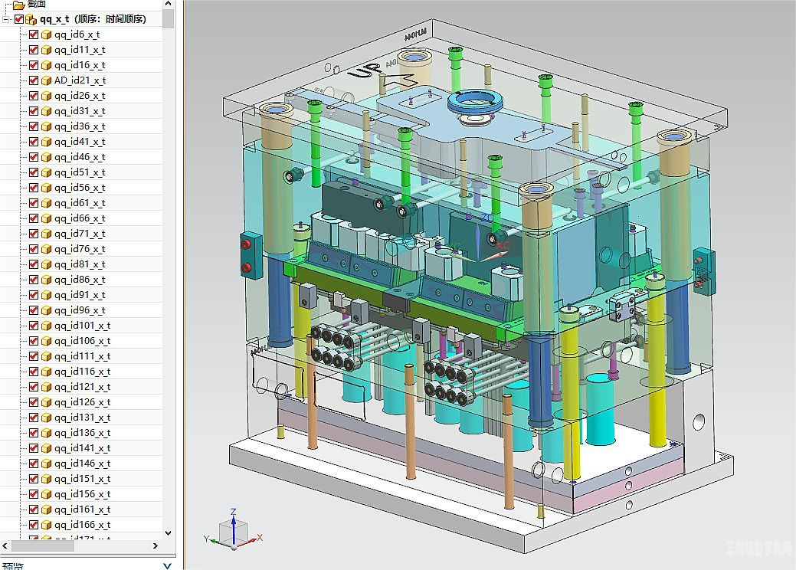Click the part icon of qq_id76_x_t
796x570 pixels.
point(46,249)
